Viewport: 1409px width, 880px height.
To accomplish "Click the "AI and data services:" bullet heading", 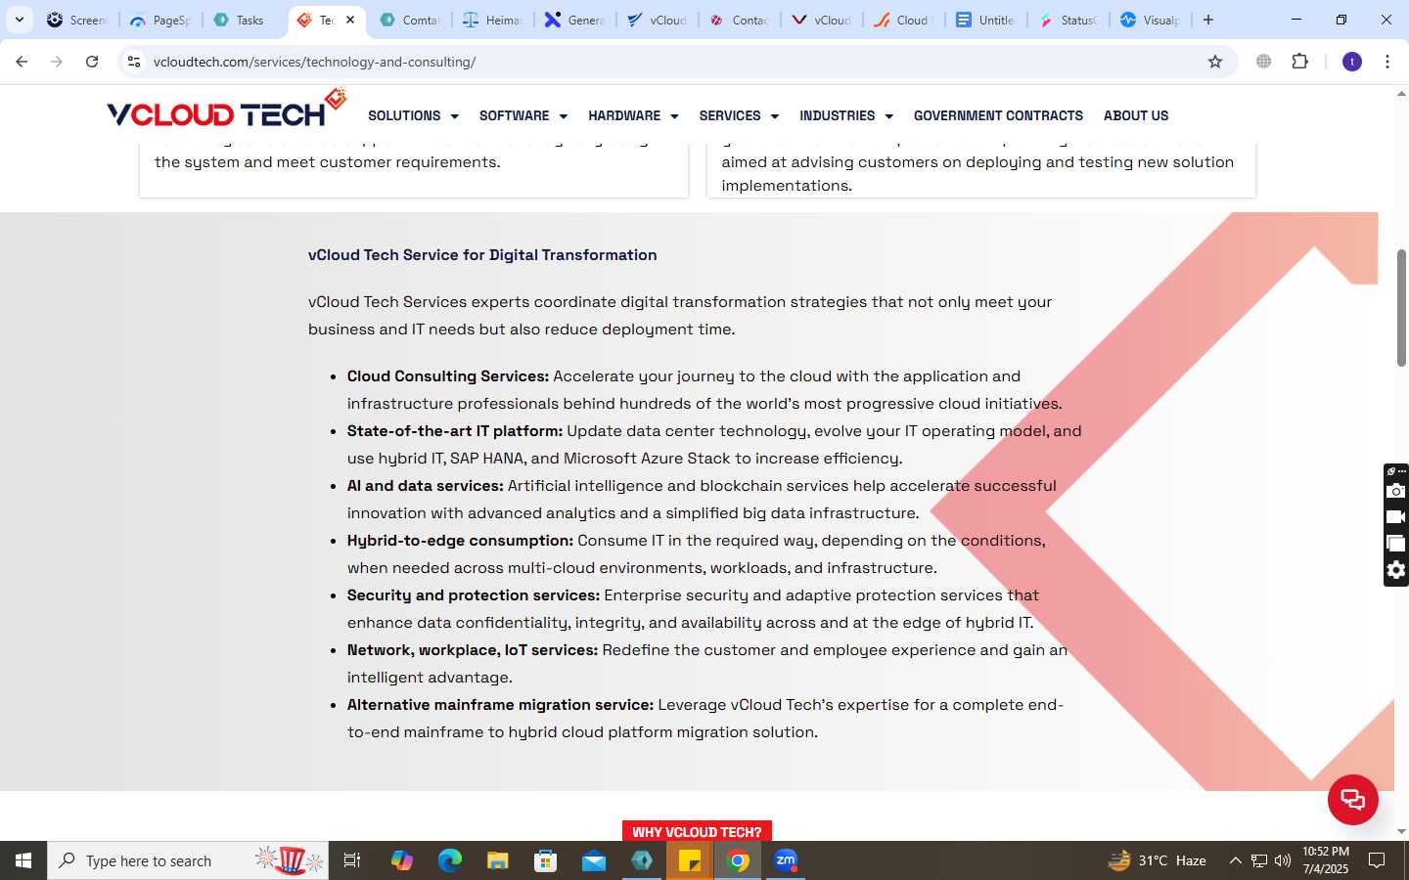I will (x=425, y=486).
